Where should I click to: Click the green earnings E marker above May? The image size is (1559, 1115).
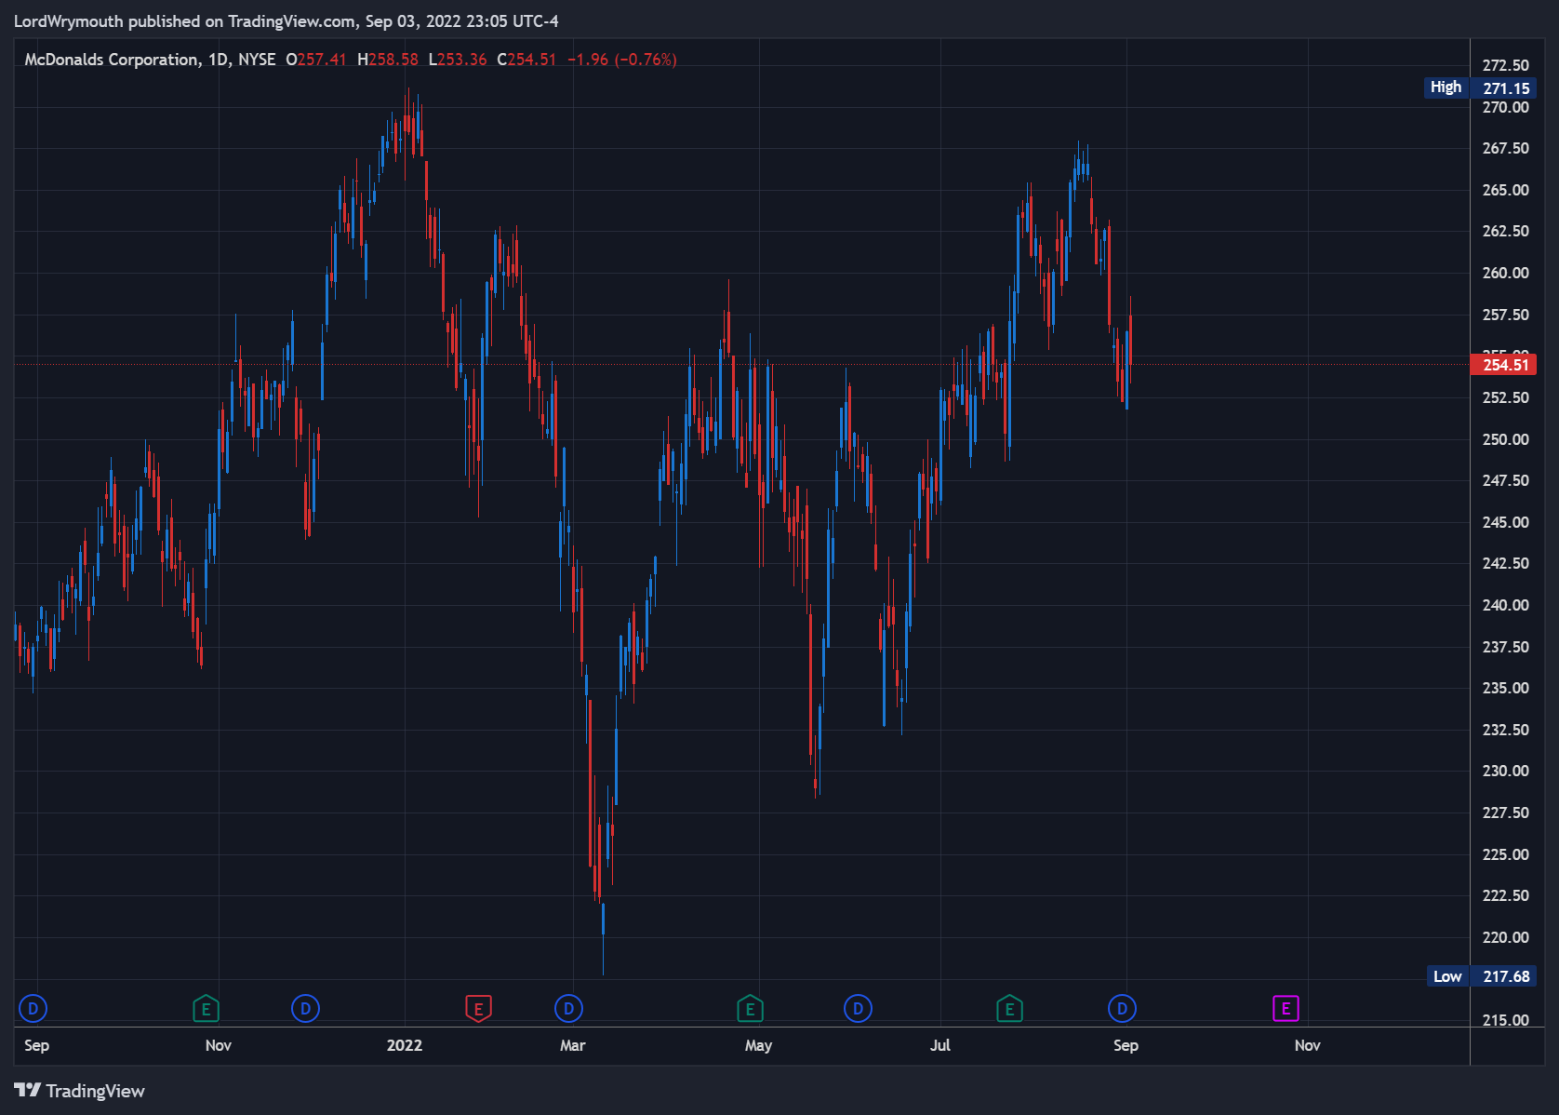point(750,1008)
